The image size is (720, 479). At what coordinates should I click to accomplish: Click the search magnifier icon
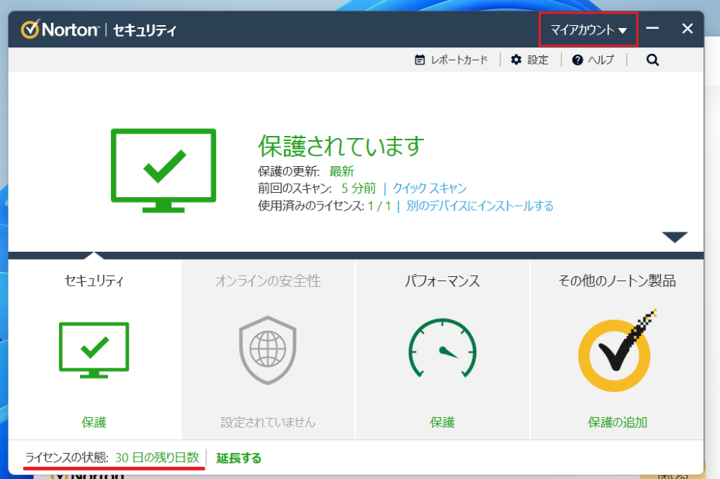[652, 60]
